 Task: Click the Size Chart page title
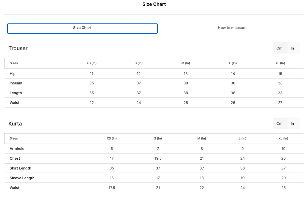coord(154,4)
